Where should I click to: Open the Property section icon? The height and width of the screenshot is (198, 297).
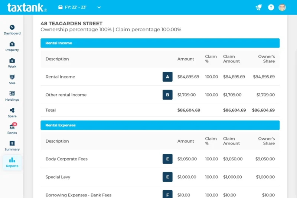pyautogui.click(x=12, y=44)
